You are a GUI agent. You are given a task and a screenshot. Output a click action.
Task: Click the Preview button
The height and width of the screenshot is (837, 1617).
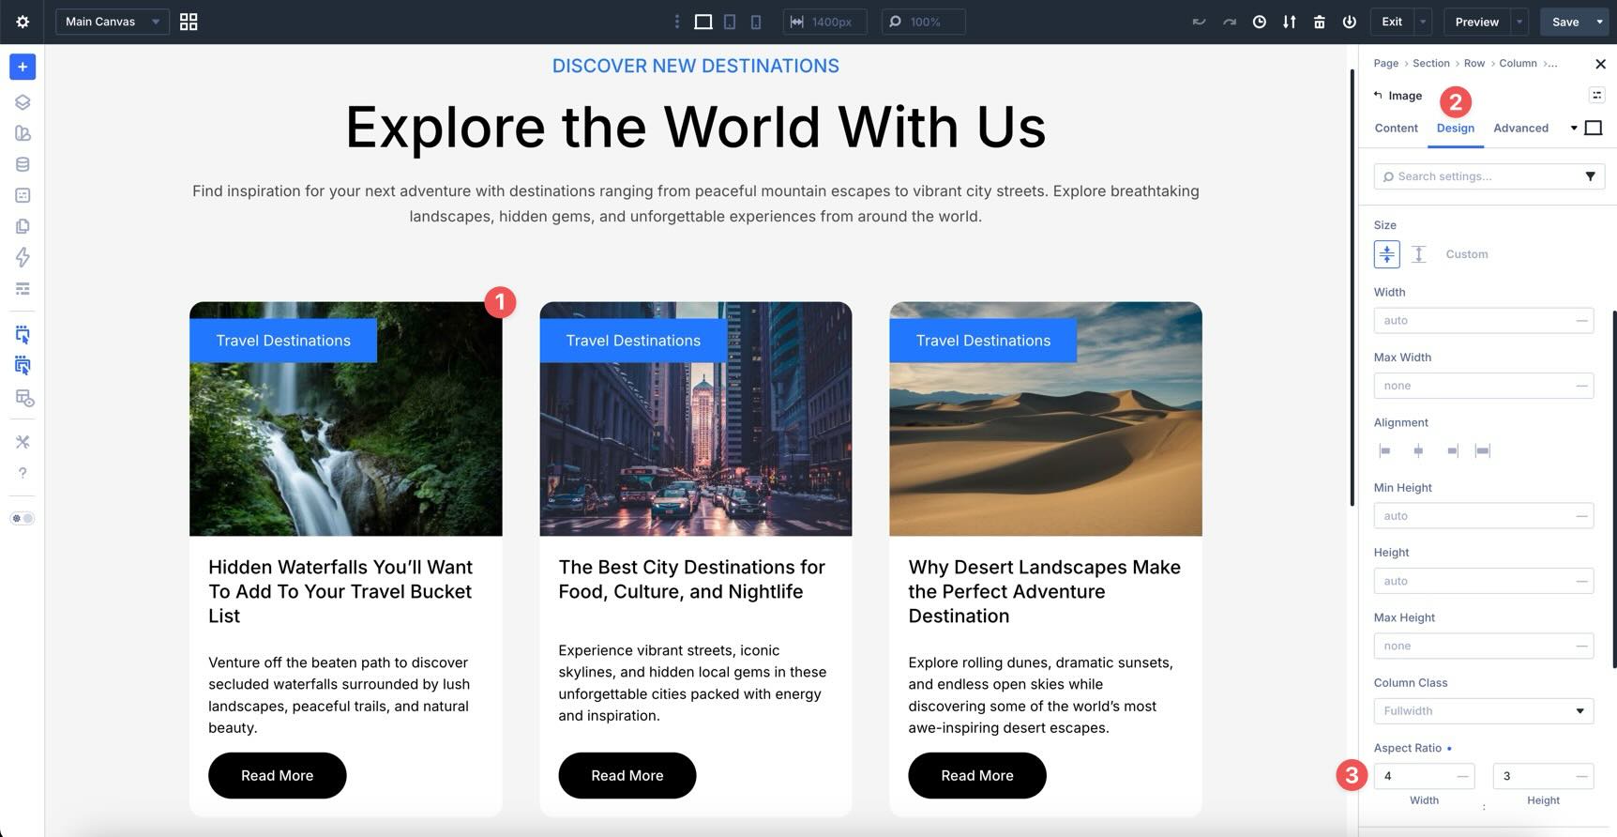click(1476, 22)
